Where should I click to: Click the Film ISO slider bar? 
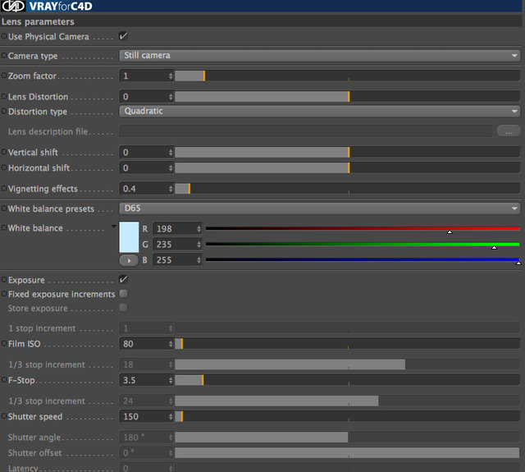[x=347, y=344]
